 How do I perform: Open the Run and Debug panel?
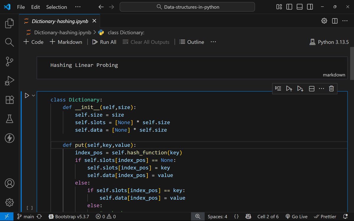9,80
